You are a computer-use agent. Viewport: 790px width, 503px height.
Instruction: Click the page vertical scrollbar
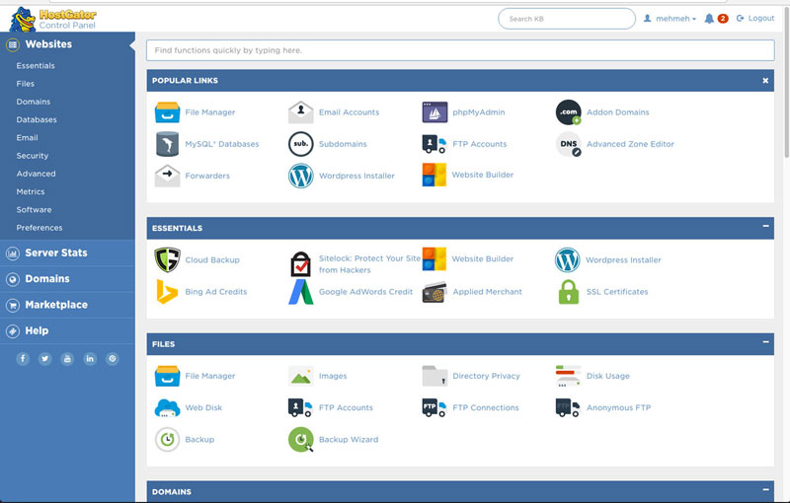(786, 83)
